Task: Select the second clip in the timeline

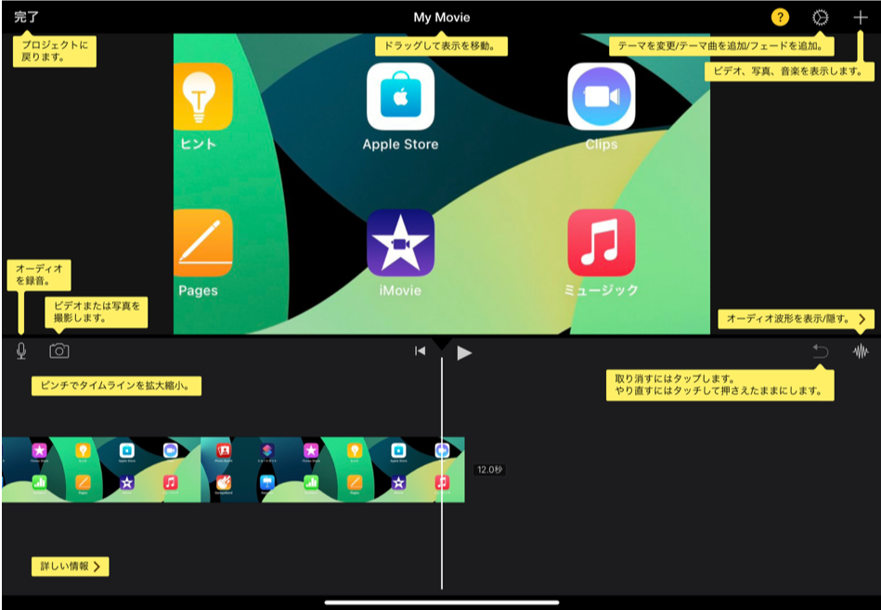Action: pos(332,470)
